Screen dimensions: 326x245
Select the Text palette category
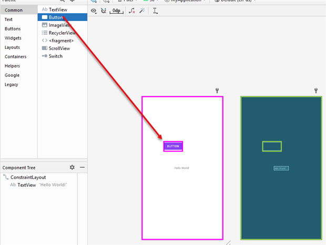click(x=9, y=19)
